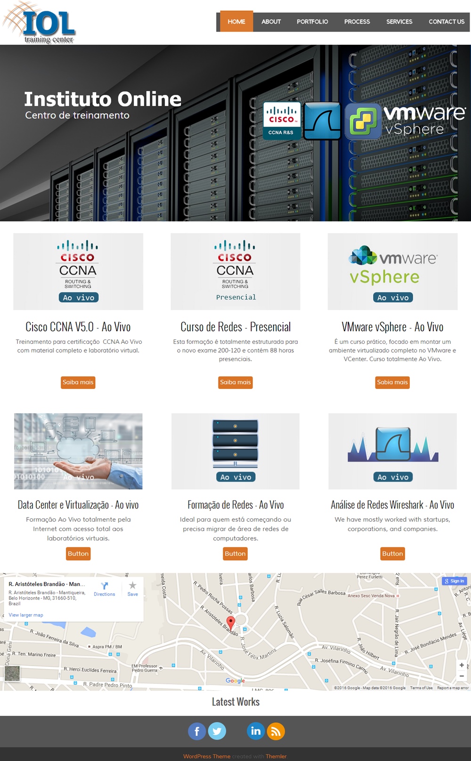Click the red location pin on map
Image resolution: width=471 pixels, height=761 pixels.
click(230, 623)
